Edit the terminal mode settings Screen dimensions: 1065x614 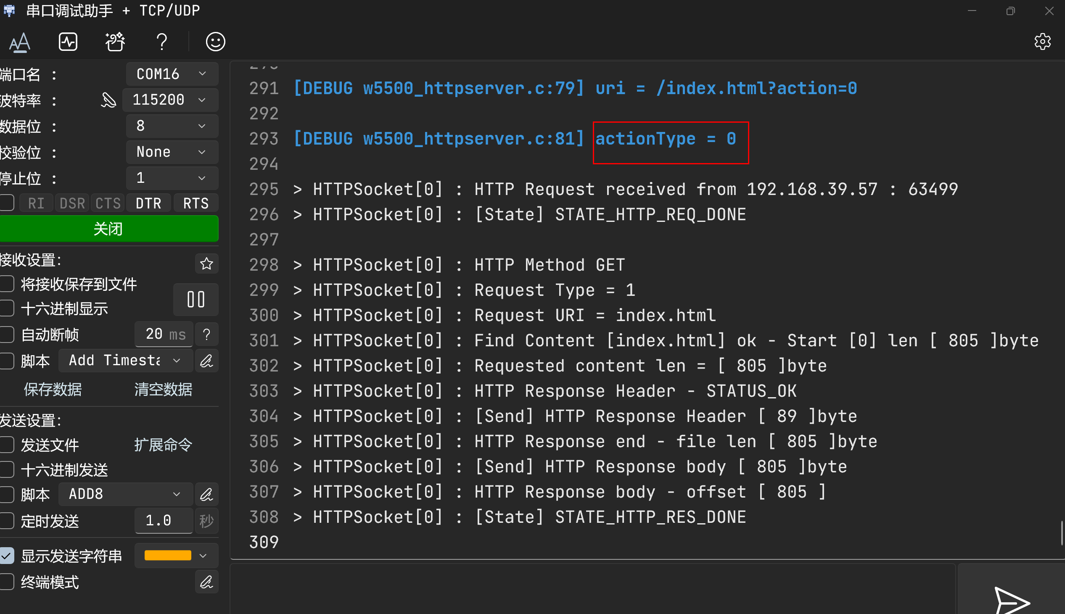click(x=206, y=582)
